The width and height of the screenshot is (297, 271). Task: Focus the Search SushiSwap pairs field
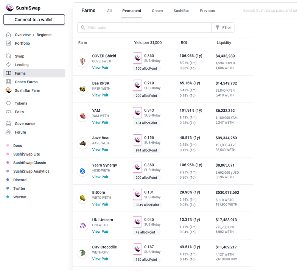[270, 11]
